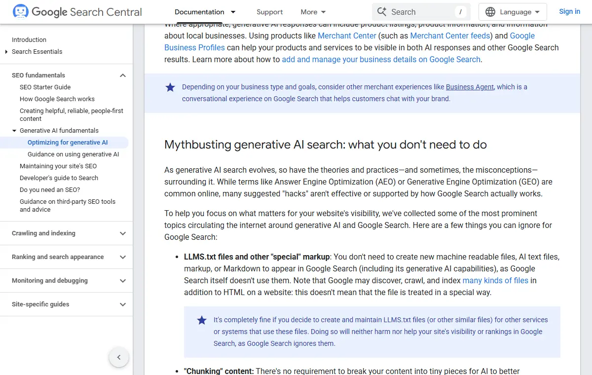Open Do you need an SEO?
The image size is (592, 375).
(x=50, y=190)
